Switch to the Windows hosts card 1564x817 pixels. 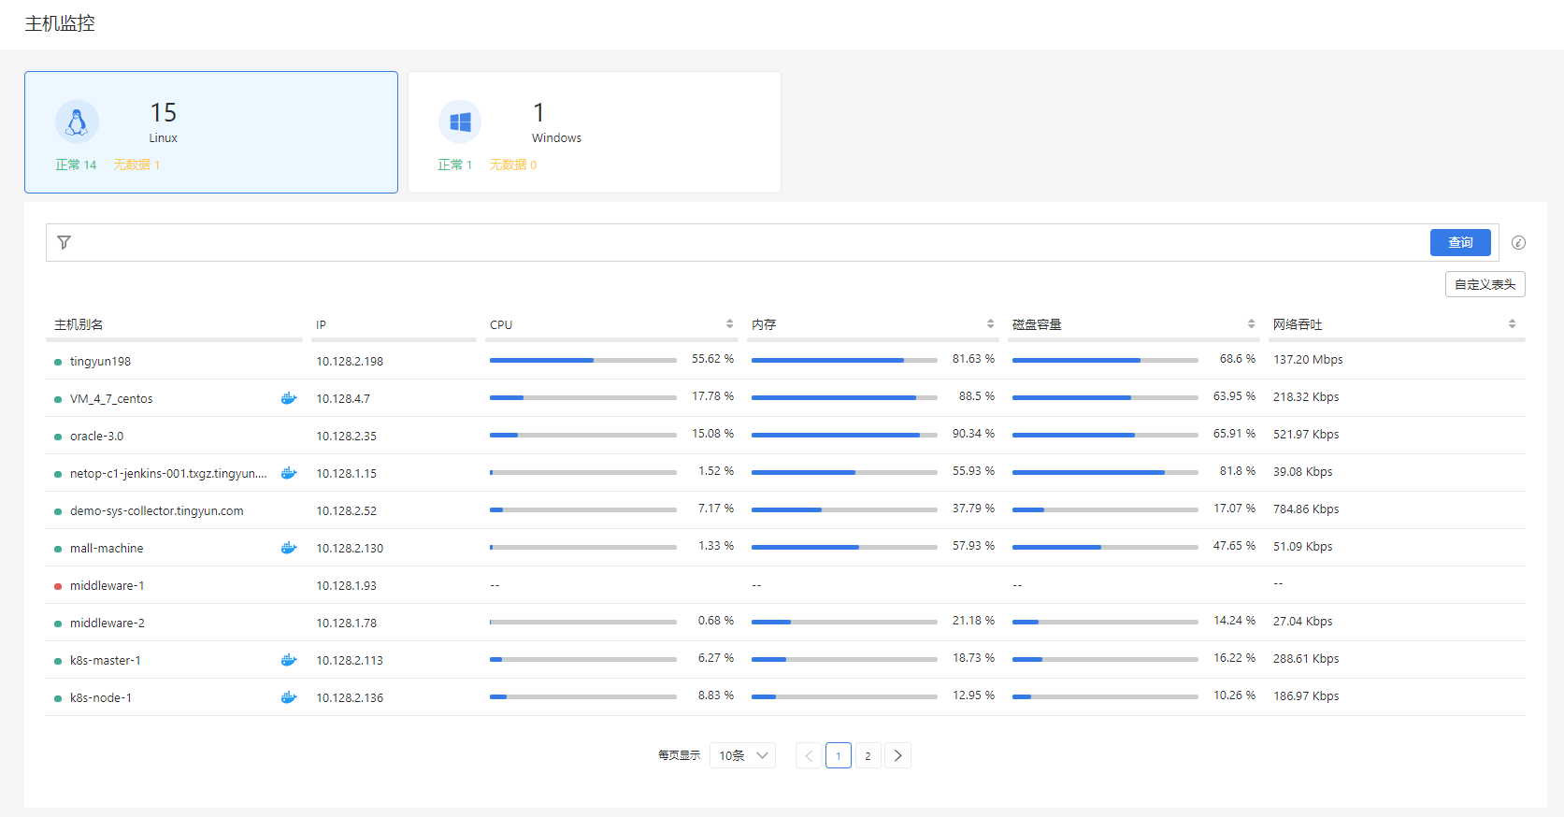click(x=595, y=133)
